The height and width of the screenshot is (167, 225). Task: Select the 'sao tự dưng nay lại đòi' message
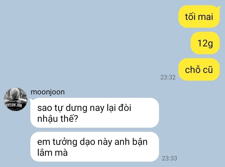95,113
